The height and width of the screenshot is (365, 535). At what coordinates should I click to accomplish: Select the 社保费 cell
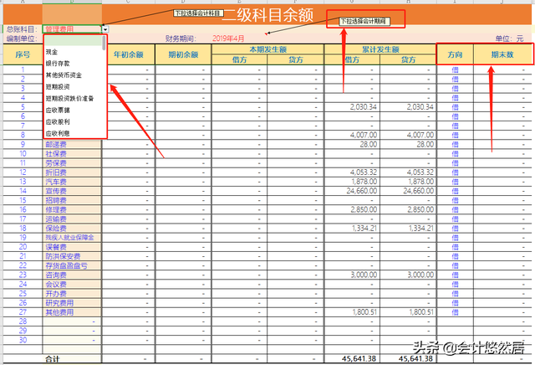[72, 154]
